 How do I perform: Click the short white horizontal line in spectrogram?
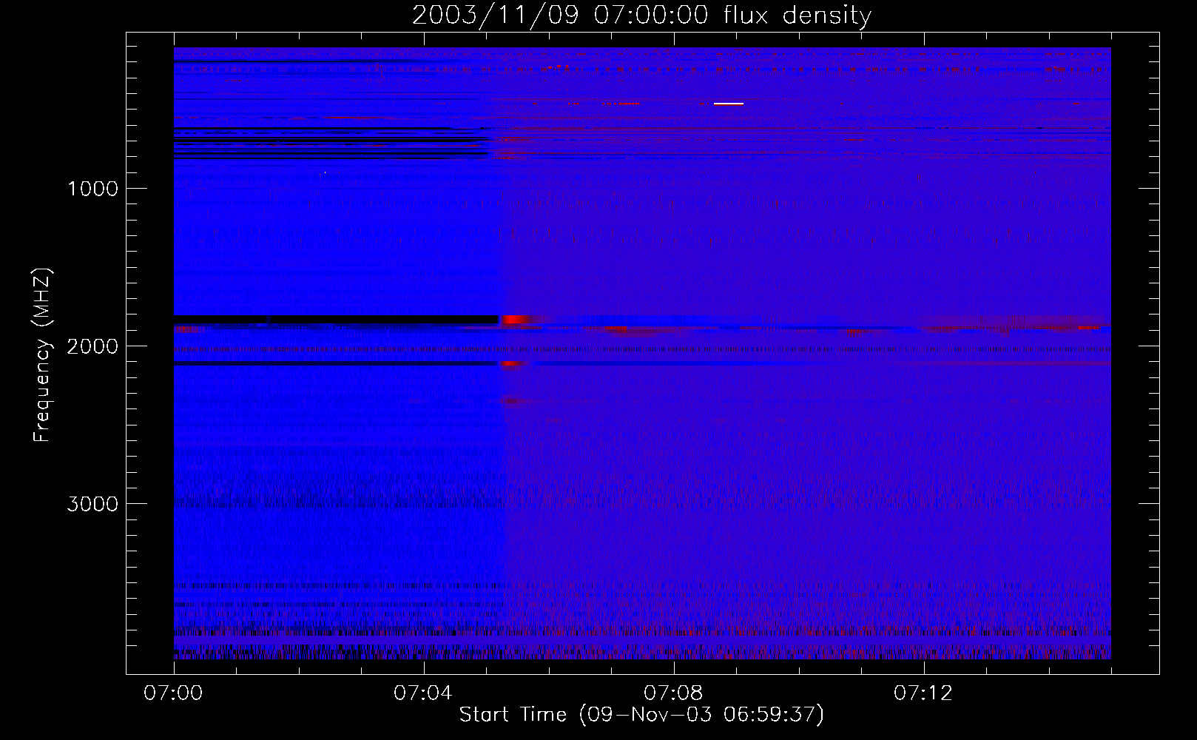[x=729, y=104]
